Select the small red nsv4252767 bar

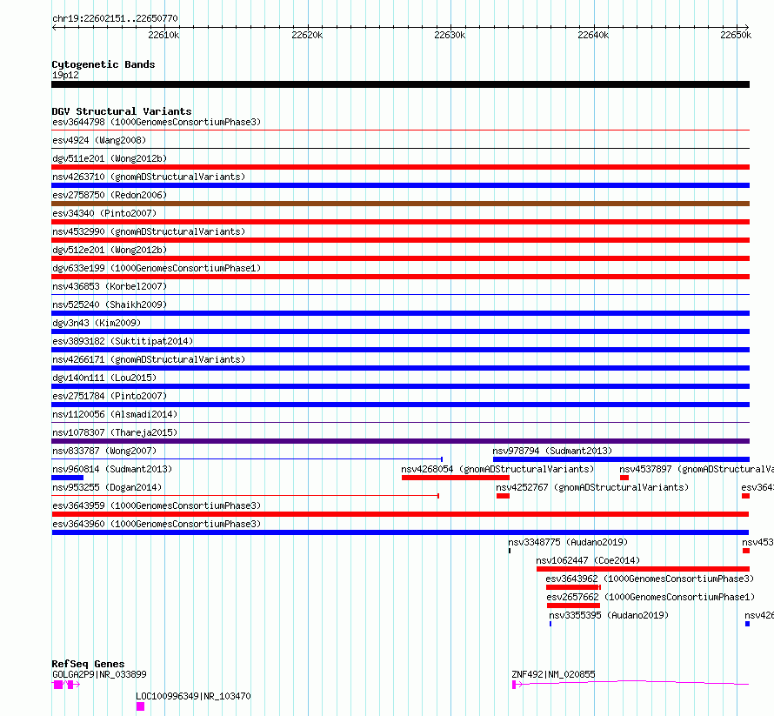tap(503, 496)
